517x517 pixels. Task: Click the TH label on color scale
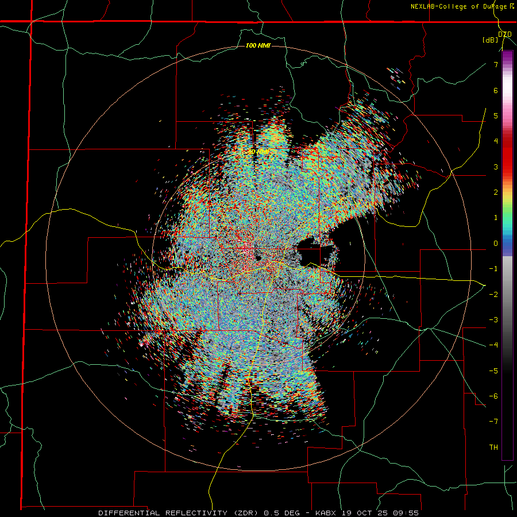[493, 447]
